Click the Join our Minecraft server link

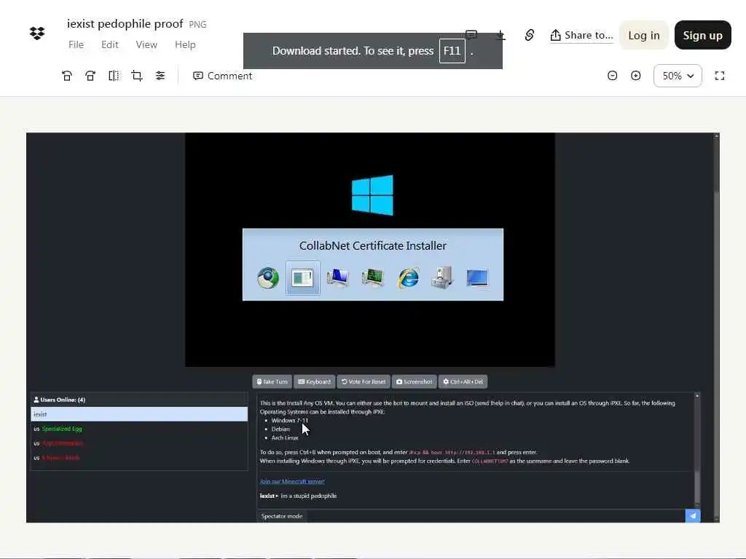tap(292, 482)
